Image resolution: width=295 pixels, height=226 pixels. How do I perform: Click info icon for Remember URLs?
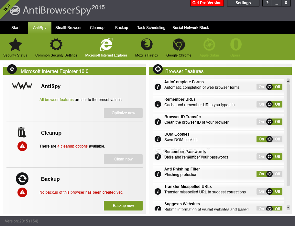click(x=158, y=104)
